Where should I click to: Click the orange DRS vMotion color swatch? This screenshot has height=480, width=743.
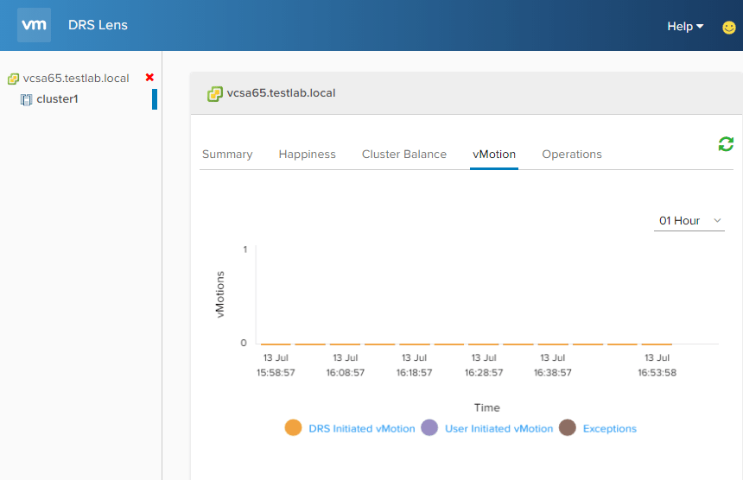[293, 428]
